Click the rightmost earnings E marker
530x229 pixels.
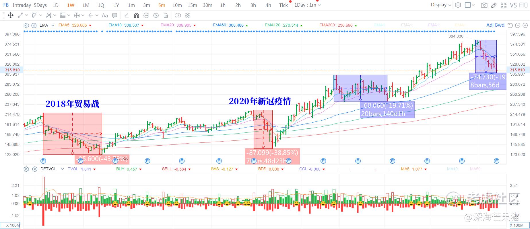pos(496,161)
